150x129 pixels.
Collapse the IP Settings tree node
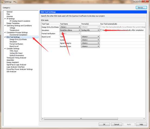(x=5, y=19)
